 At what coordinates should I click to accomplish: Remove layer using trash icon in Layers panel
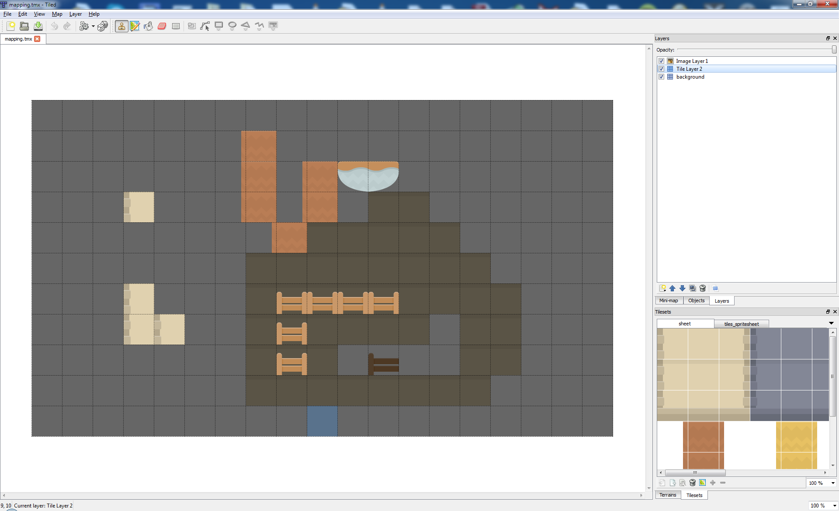coord(703,288)
